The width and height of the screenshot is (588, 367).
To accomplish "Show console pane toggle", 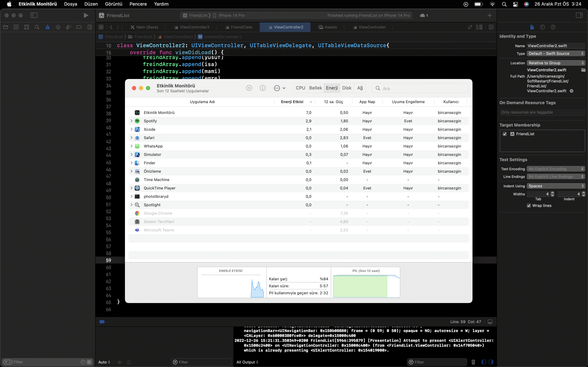I will tap(491, 362).
